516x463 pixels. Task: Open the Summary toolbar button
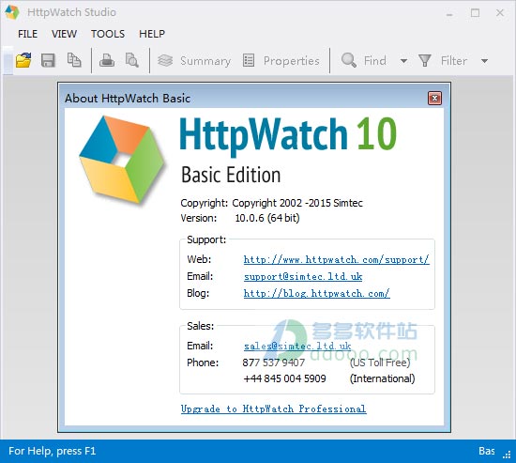[x=194, y=61]
